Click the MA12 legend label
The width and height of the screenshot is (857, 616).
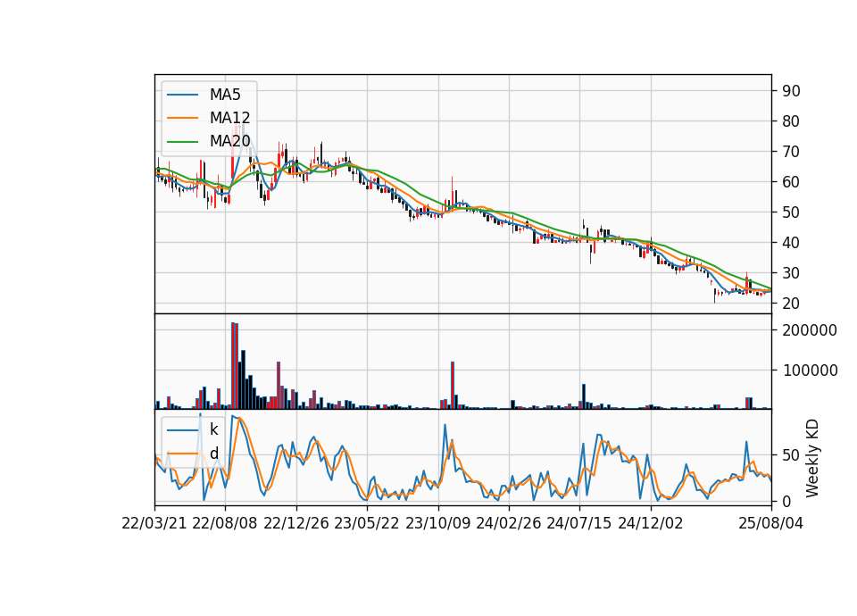[x=229, y=118]
